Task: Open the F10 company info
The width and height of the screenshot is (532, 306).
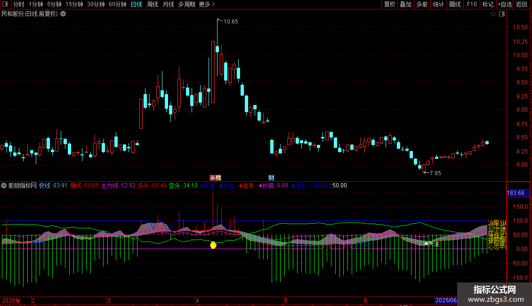Action: point(472,4)
